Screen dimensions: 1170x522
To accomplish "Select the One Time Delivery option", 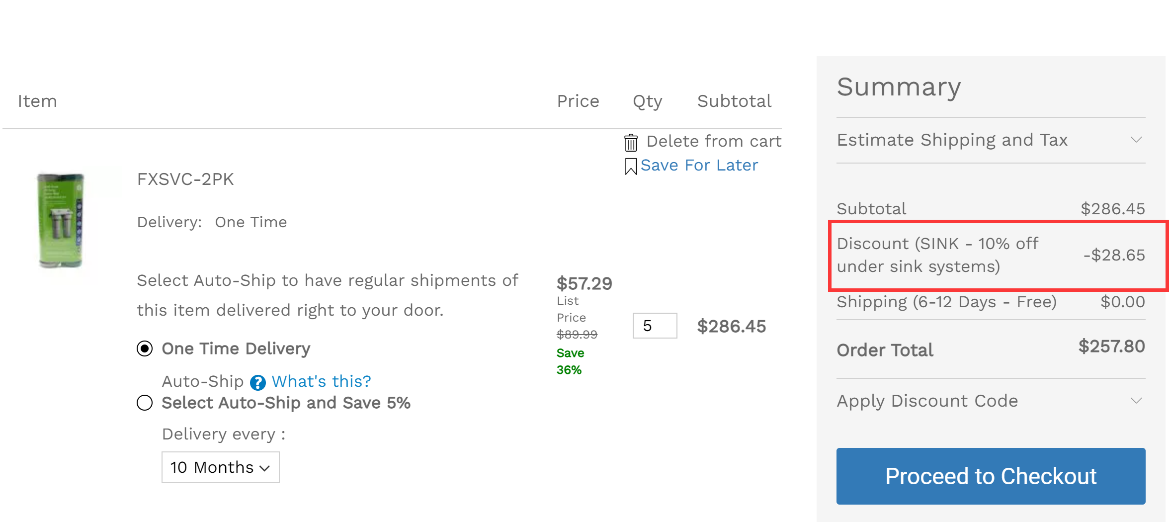I will click(x=144, y=349).
